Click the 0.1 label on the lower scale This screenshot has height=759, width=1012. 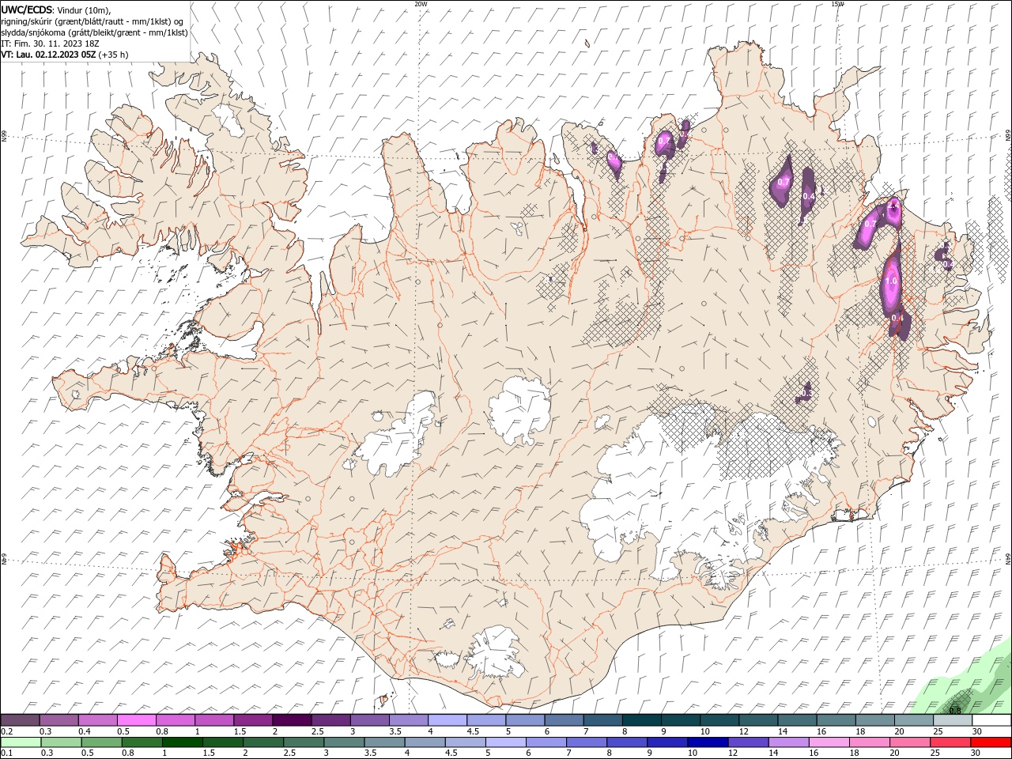pos(6,752)
